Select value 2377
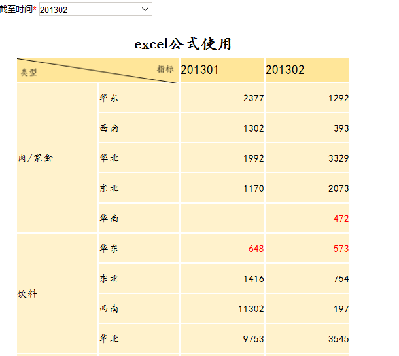 click(253, 98)
